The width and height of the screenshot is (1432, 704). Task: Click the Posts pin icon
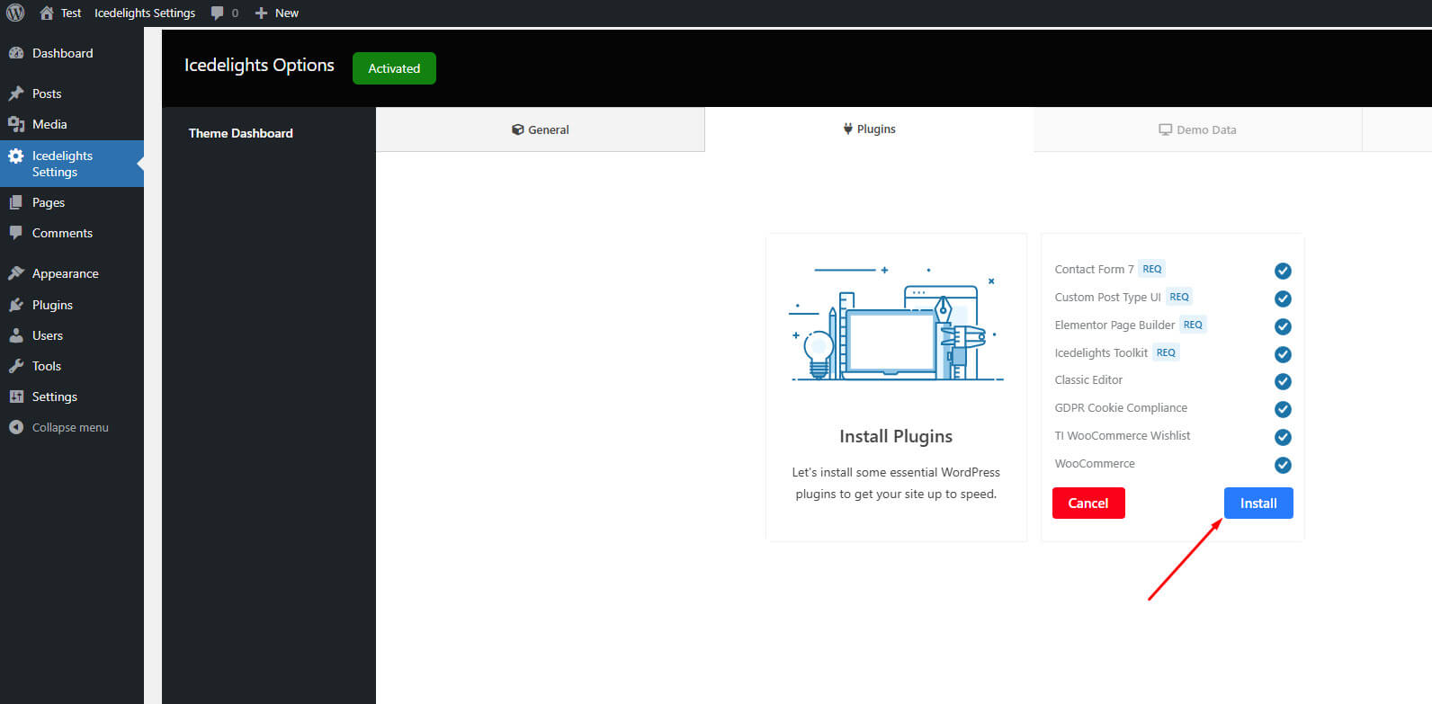pyautogui.click(x=16, y=94)
